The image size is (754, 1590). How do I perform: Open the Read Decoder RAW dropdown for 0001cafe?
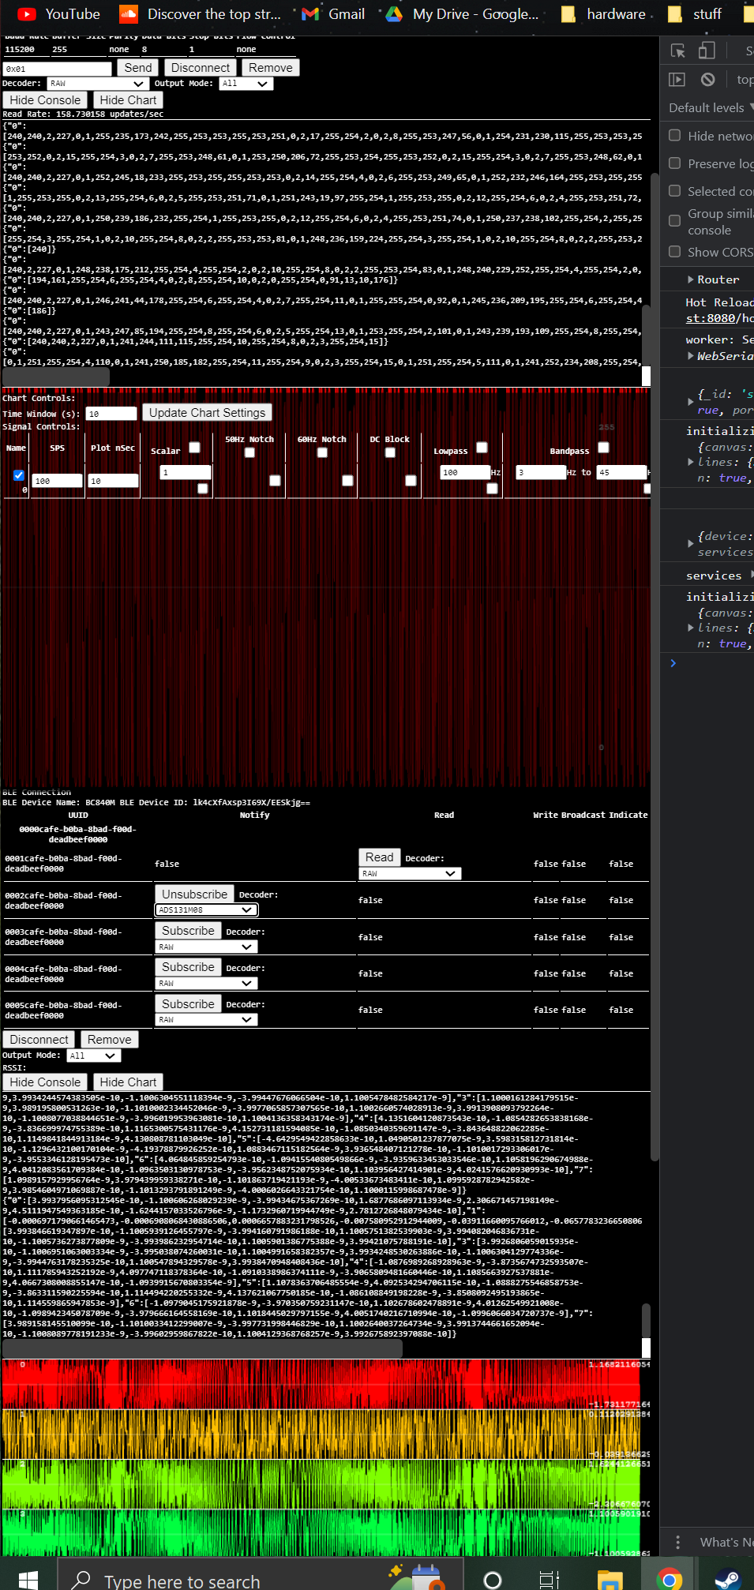point(410,873)
